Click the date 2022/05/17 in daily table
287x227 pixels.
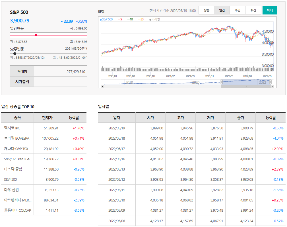pos(117,149)
